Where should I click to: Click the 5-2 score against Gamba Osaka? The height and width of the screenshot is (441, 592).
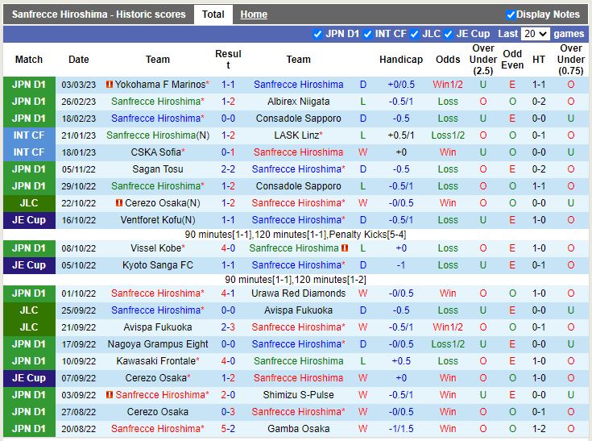pos(228,429)
